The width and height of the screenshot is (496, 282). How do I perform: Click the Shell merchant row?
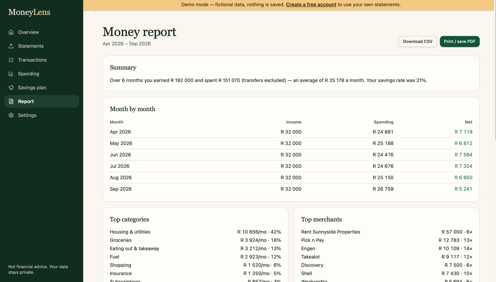click(x=387, y=273)
